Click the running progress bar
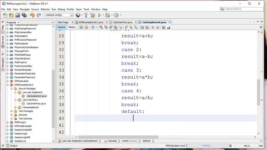The image size is (267, 150). 207,145
